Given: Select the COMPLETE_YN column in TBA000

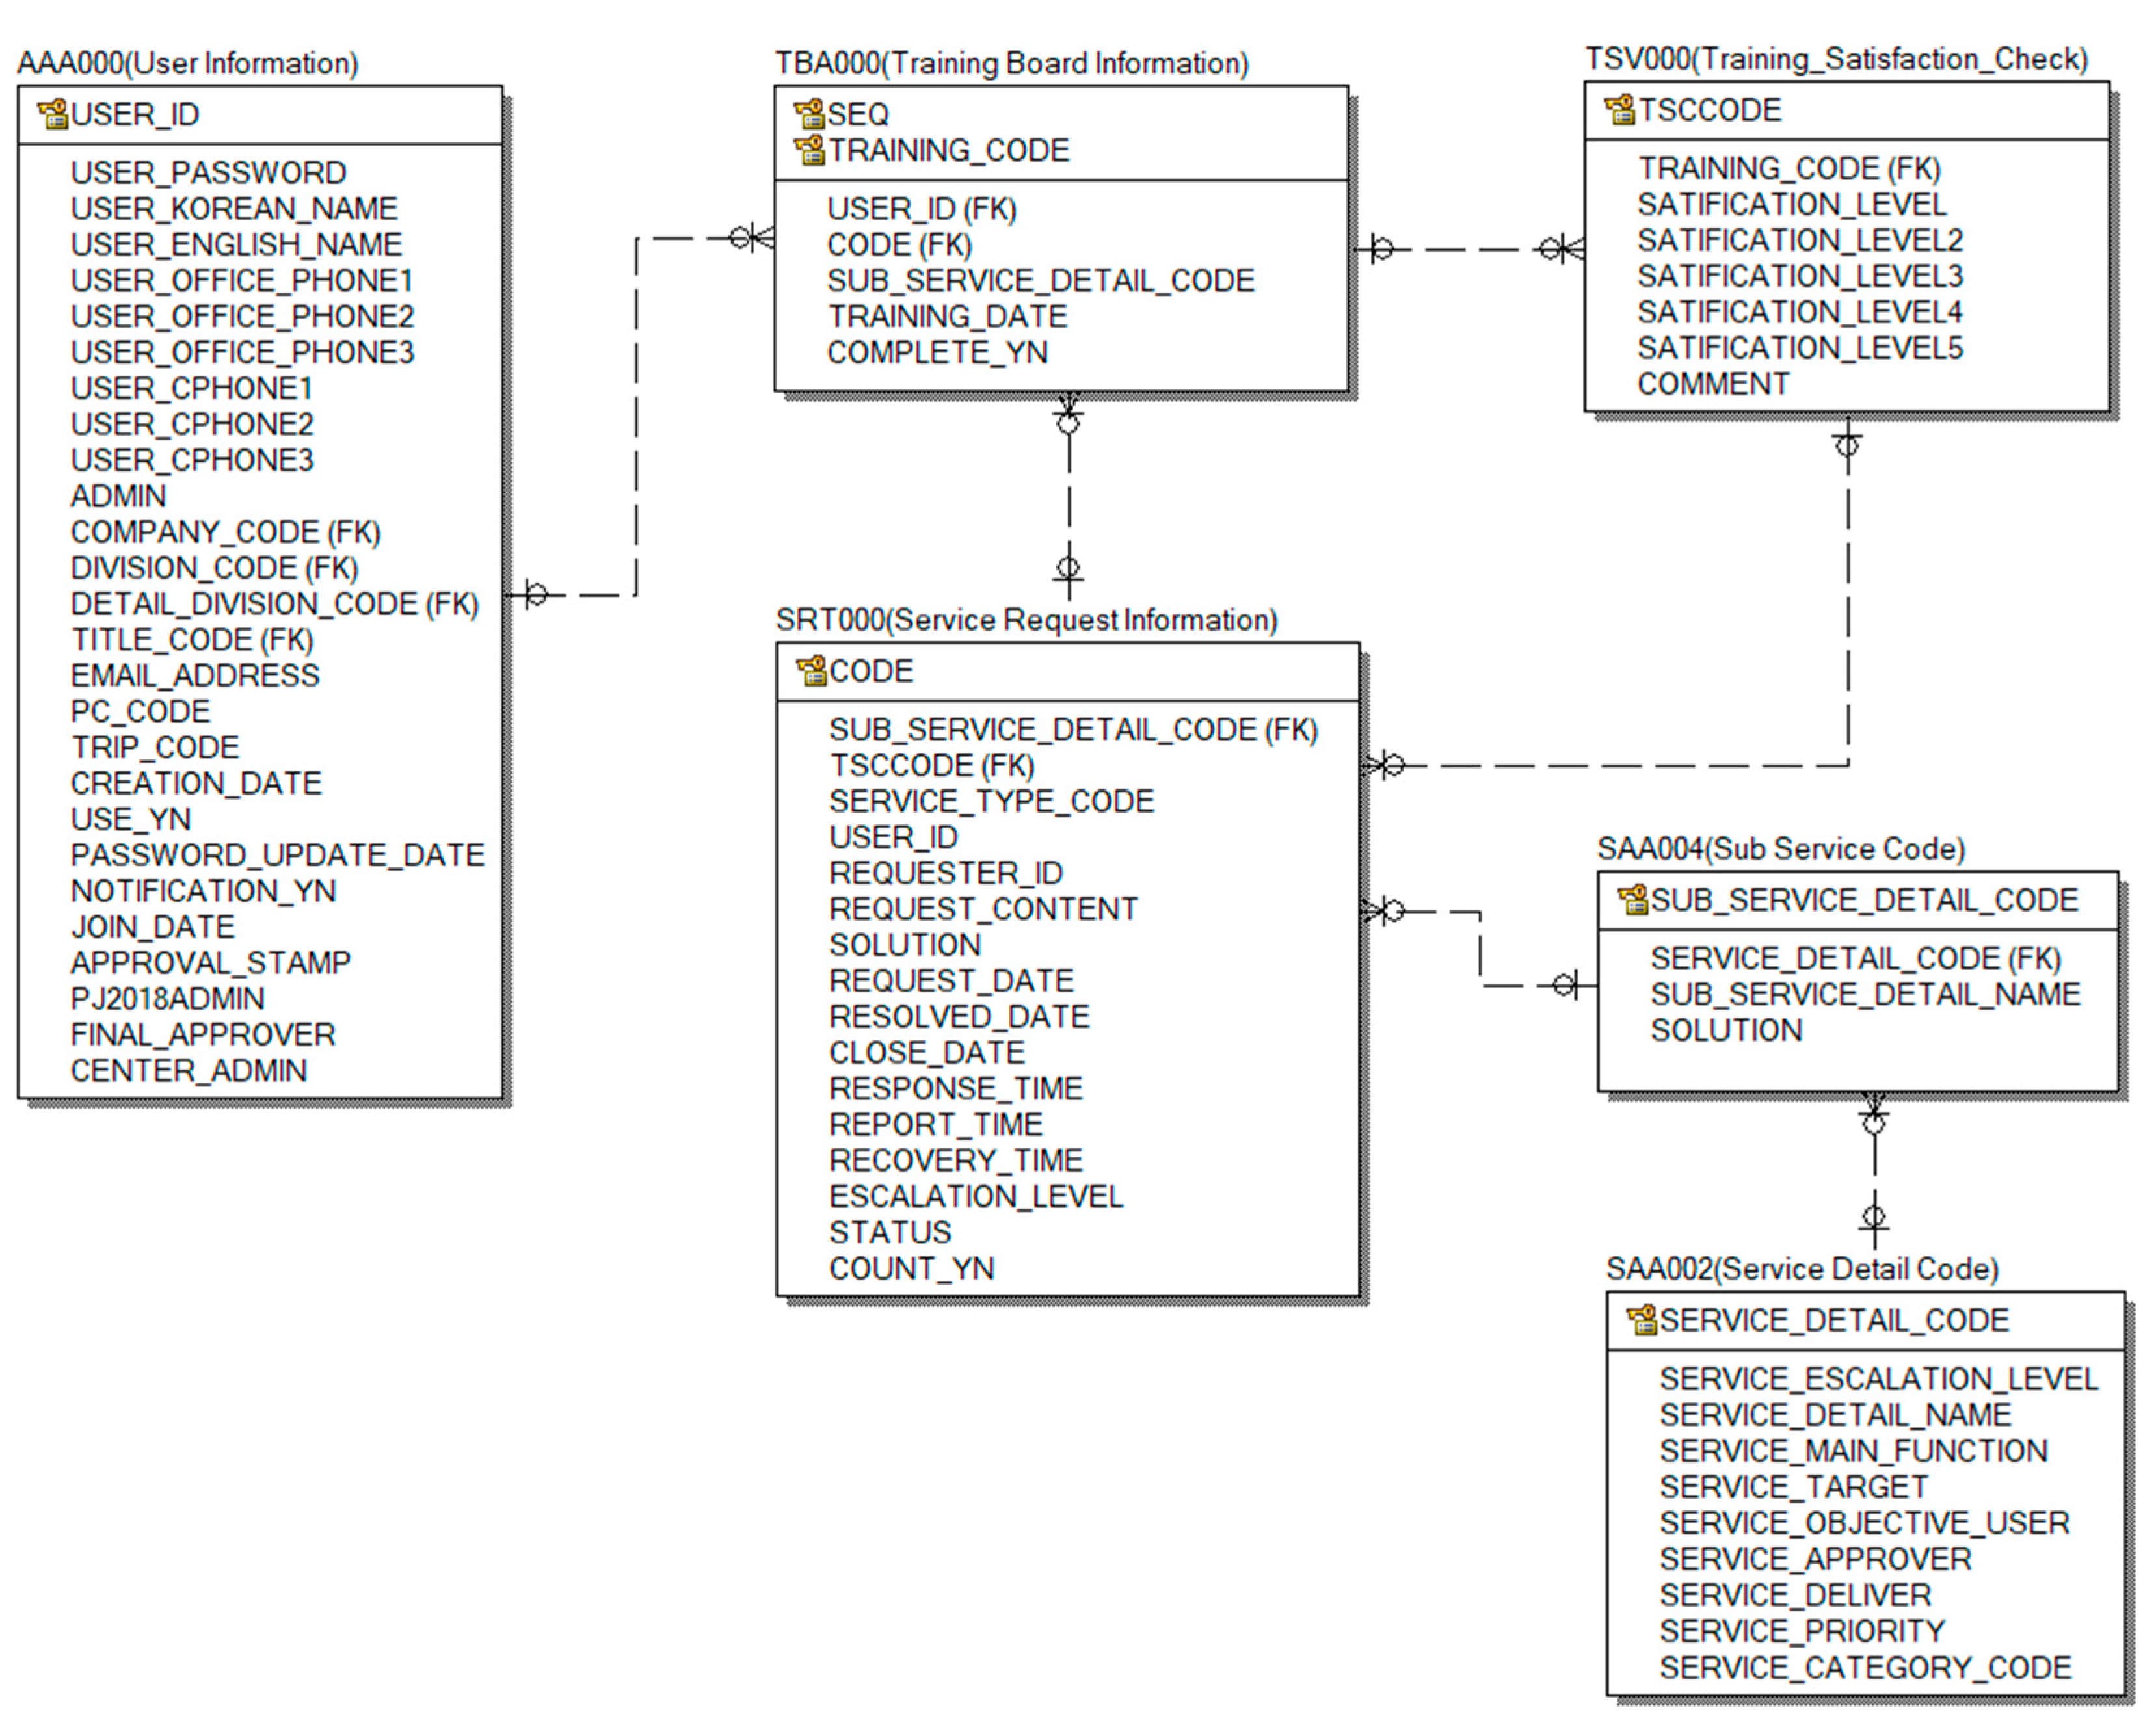Looking at the screenshot, I should click(x=937, y=352).
